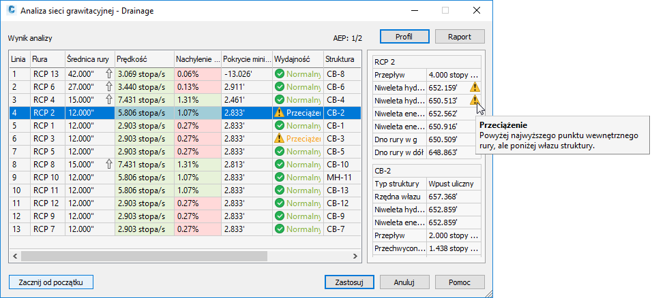This screenshot has height=298, width=652.
Task: Click the table's horizontal scrollbar thumb
Action: (x=144, y=256)
